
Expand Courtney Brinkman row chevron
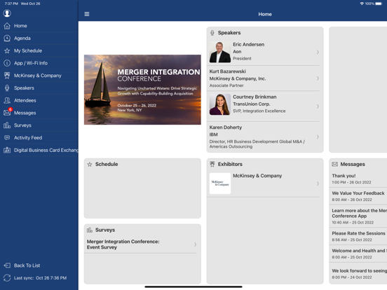(x=318, y=106)
